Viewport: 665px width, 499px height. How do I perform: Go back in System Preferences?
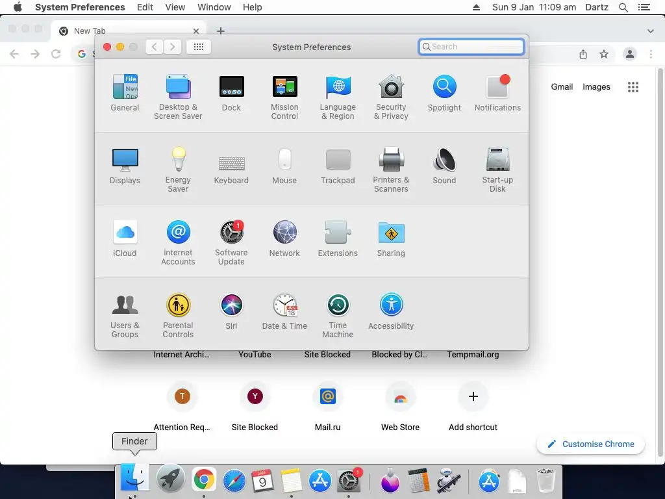pos(155,47)
